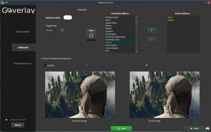Open the About dialog
The image size is (211, 132).
pos(18,125)
